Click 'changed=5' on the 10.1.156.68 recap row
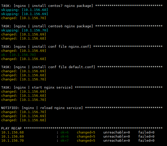 [x=86, y=132]
